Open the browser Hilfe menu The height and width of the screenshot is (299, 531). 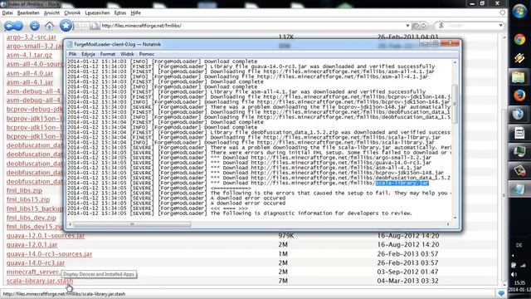pyautogui.click(x=135, y=12)
